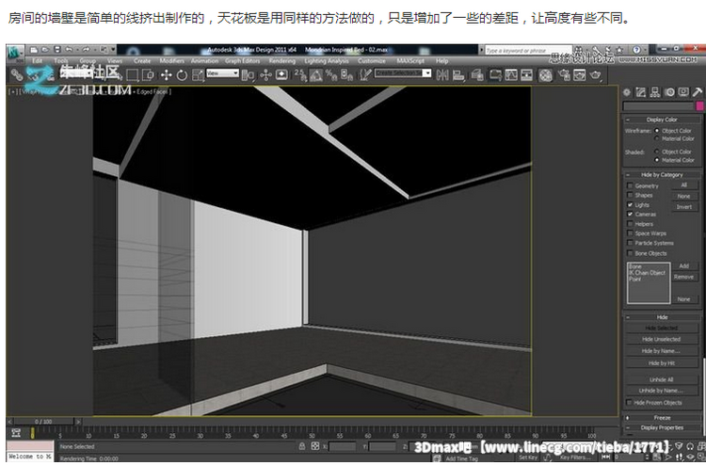Toggle Select and Manipulate icon

coord(265,75)
